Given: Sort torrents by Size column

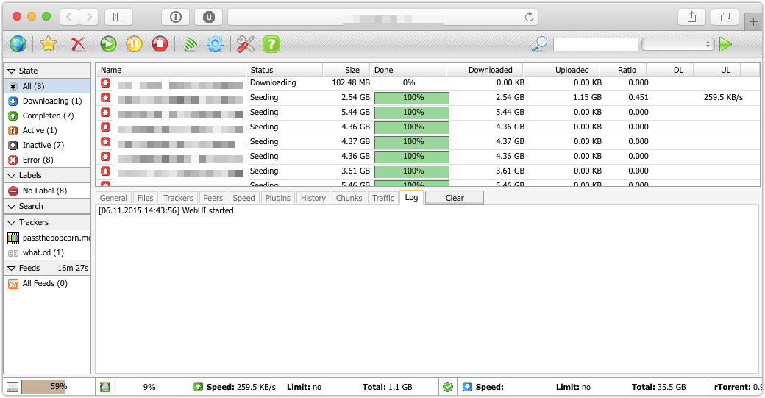Looking at the screenshot, I should (346, 70).
